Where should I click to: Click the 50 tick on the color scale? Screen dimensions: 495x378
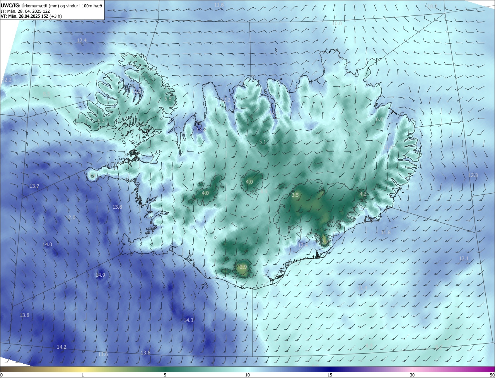click(x=492, y=375)
